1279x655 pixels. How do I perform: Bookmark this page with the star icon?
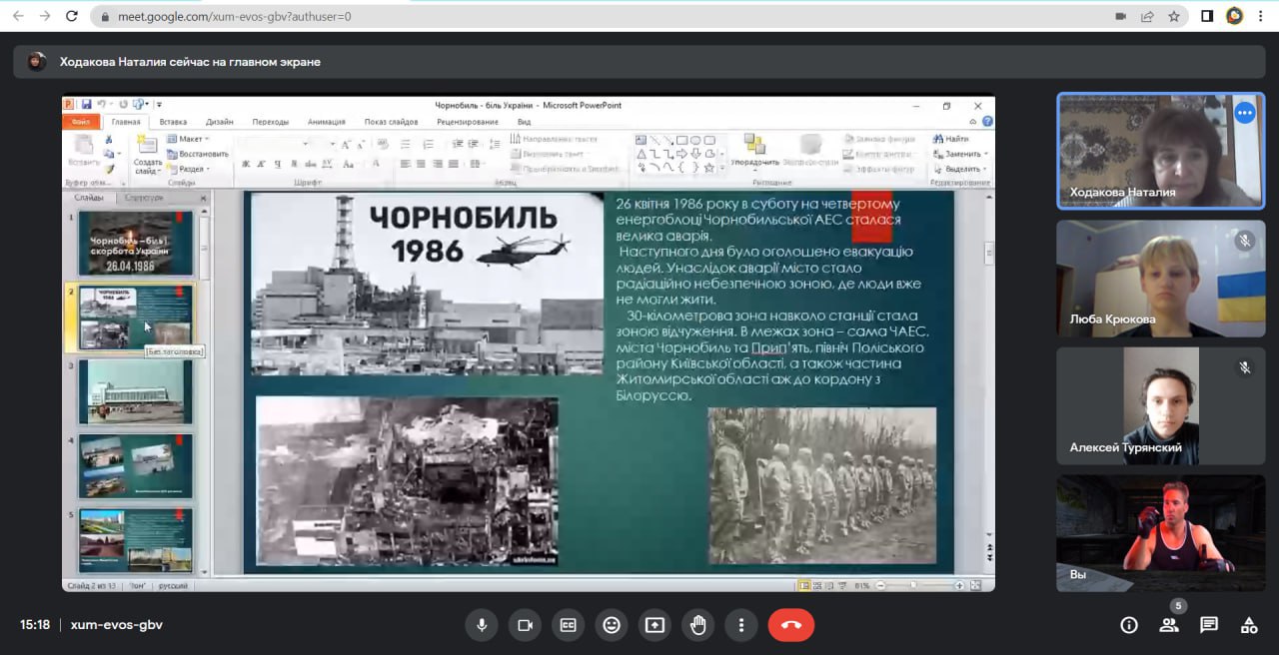click(1174, 16)
